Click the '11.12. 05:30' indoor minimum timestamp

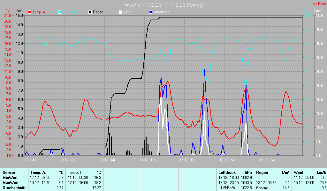(x=78, y=178)
